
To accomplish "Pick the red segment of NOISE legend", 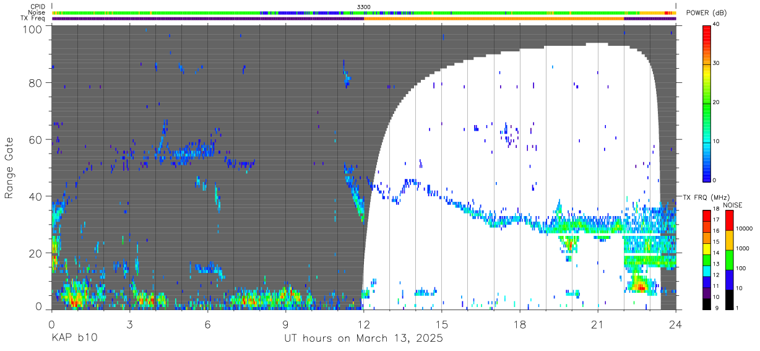I will tap(729, 220).
